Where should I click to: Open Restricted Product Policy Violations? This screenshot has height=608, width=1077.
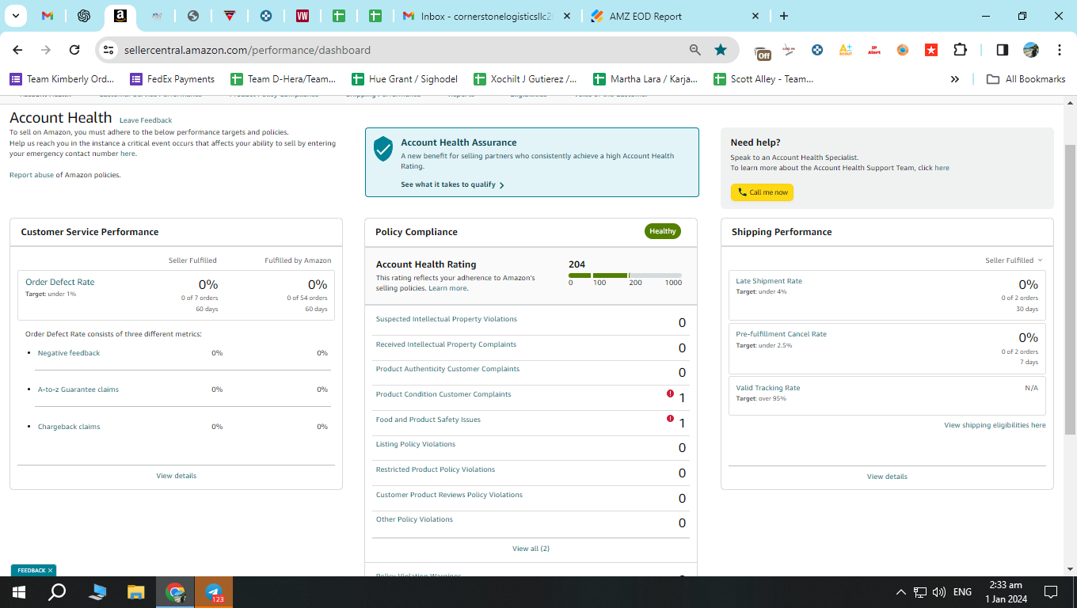click(x=435, y=469)
